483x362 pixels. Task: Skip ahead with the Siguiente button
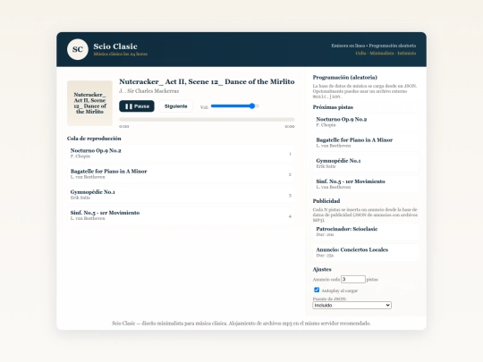pos(175,106)
